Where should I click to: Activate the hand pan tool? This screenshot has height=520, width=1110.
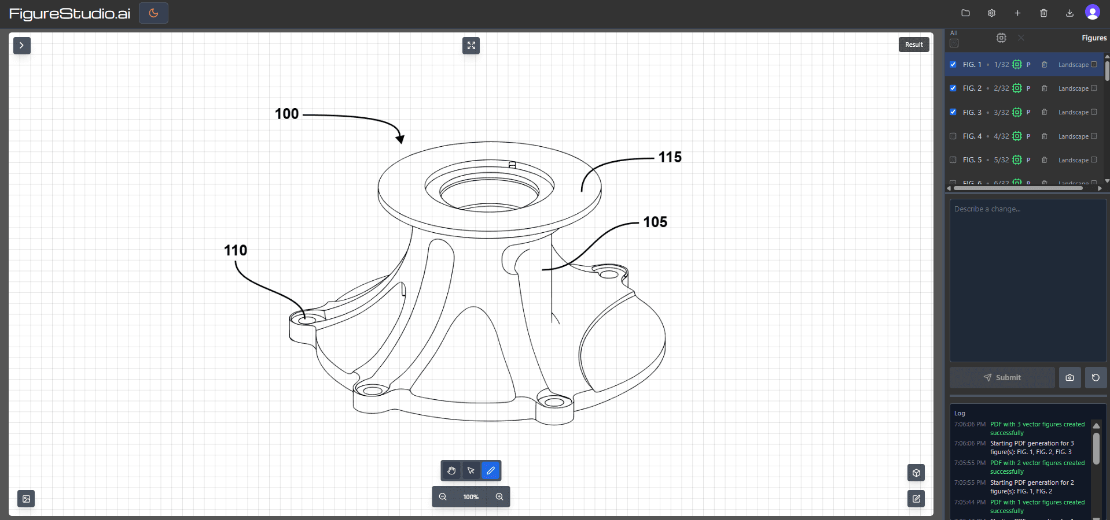[x=451, y=471]
